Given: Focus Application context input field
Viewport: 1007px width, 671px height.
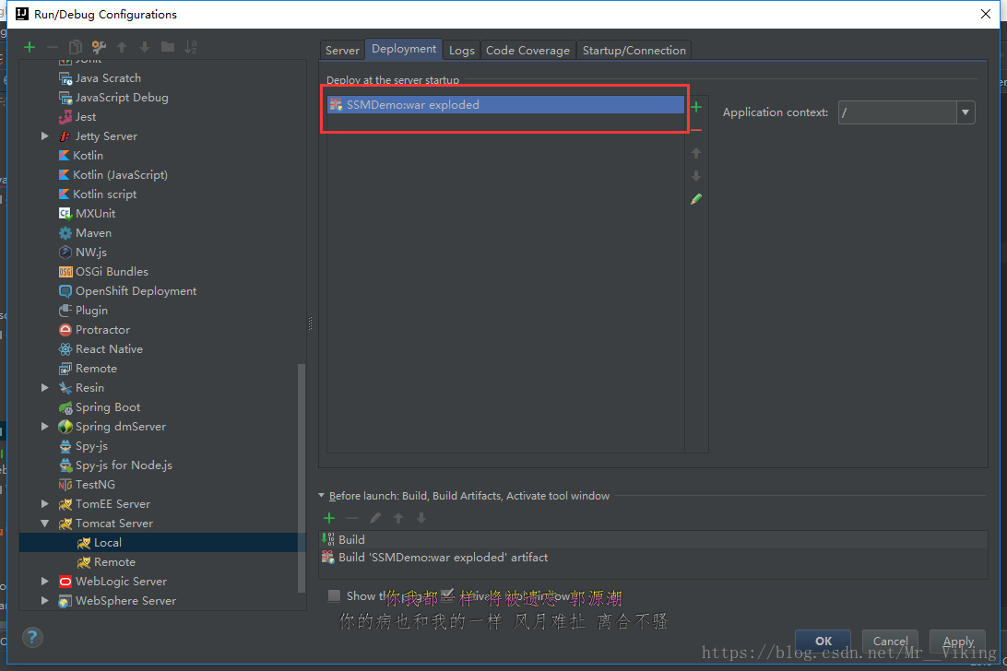Looking at the screenshot, I should 898,112.
